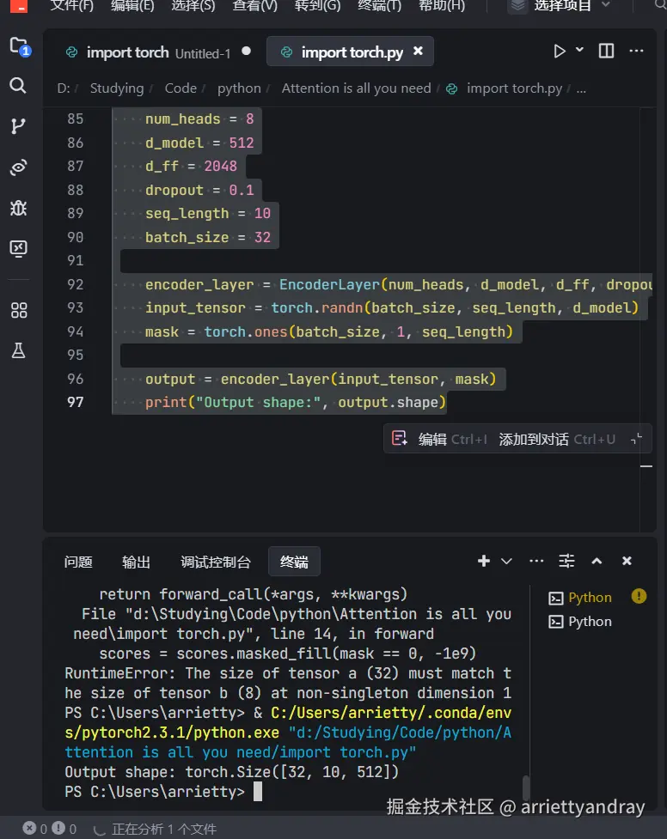Open the Search view icon

tap(18, 85)
